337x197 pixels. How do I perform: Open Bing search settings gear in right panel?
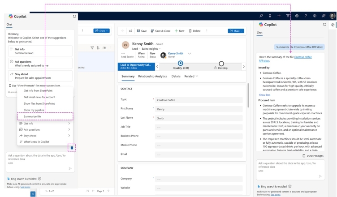290,186
